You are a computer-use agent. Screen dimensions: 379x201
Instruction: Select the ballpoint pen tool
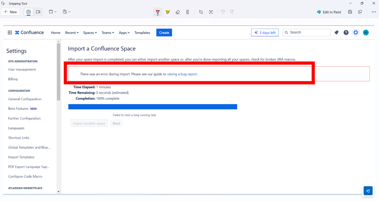point(157,12)
